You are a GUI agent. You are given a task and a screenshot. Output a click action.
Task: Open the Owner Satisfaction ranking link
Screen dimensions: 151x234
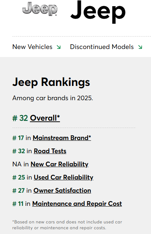click(x=62, y=190)
